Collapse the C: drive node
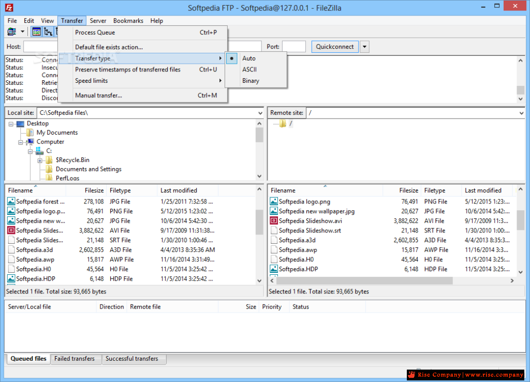The width and height of the screenshot is (530, 382). tap(30, 152)
